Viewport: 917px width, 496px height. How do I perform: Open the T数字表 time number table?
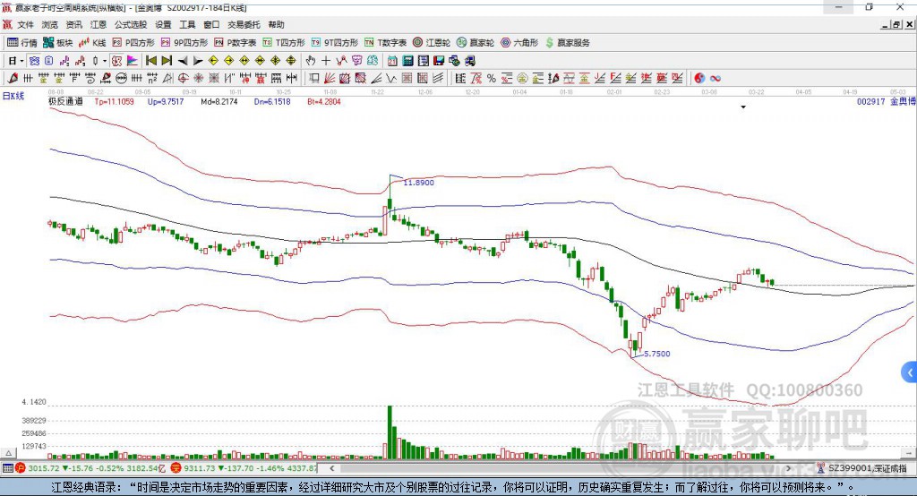385,43
